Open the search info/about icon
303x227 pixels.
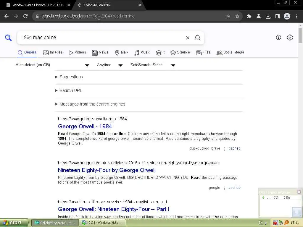click(278, 38)
